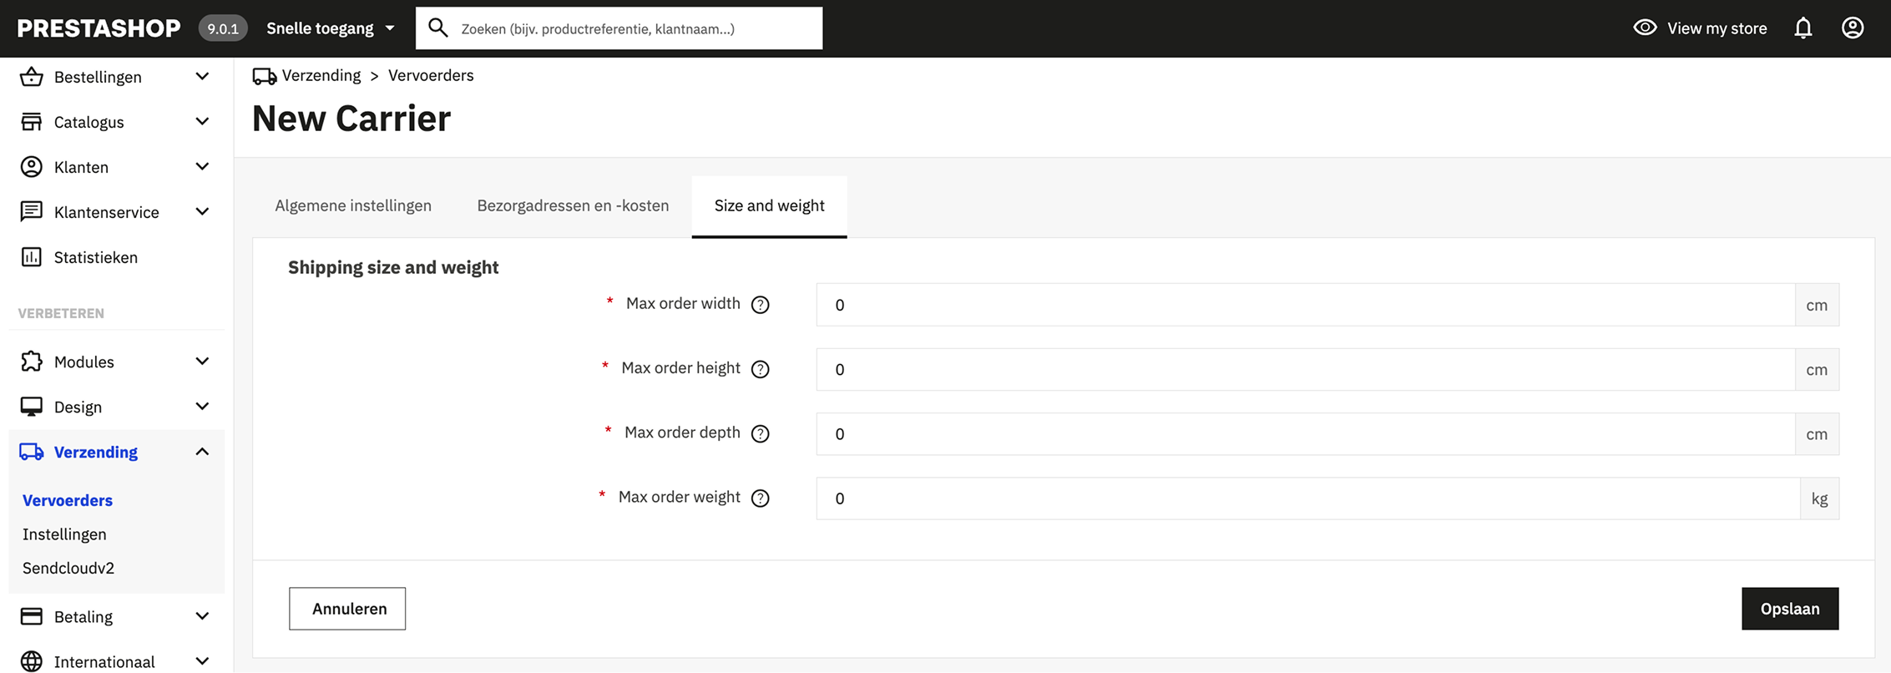The width and height of the screenshot is (1891, 673).
Task: Click the New Carrier page title
Action: (x=351, y=118)
